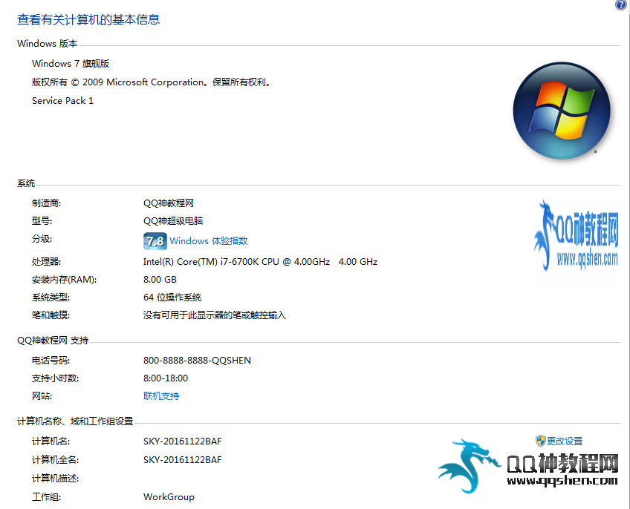Click the 2009 Microsoft Corporation copyright line
Viewport: 630px width, 509px height.
tap(151, 82)
